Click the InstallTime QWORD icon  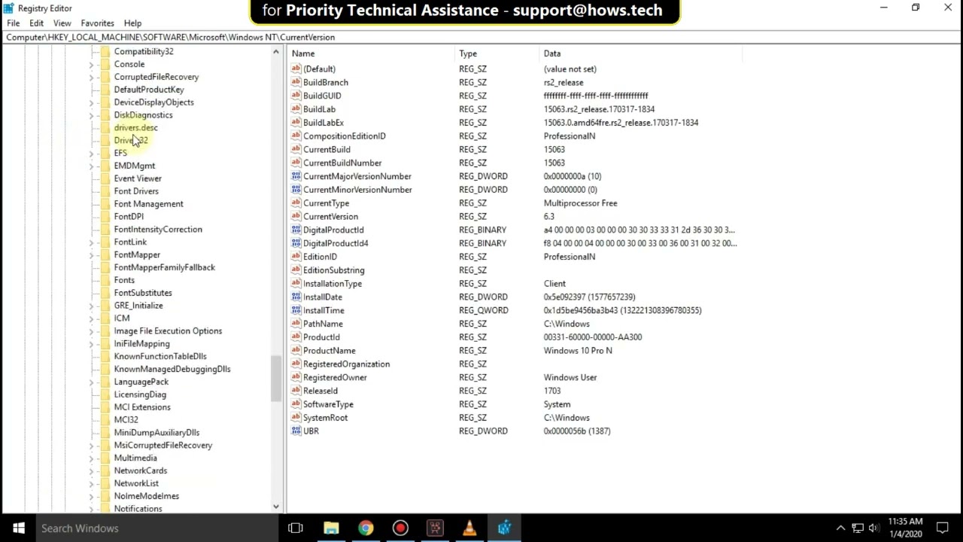coord(296,310)
